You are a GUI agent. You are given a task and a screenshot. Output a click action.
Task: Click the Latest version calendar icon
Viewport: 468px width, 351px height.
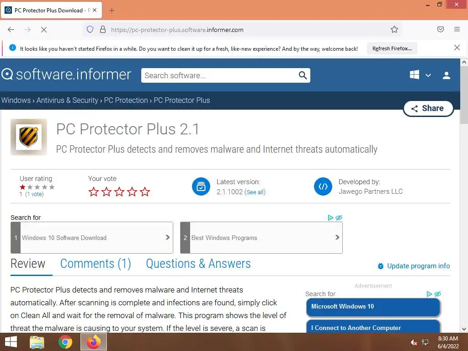pyautogui.click(x=201, y=186)
